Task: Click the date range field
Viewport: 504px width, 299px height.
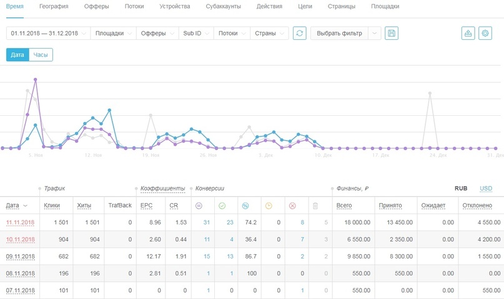Action: [47, 33]
